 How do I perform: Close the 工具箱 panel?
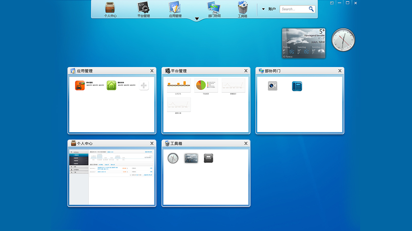point(246,143)
